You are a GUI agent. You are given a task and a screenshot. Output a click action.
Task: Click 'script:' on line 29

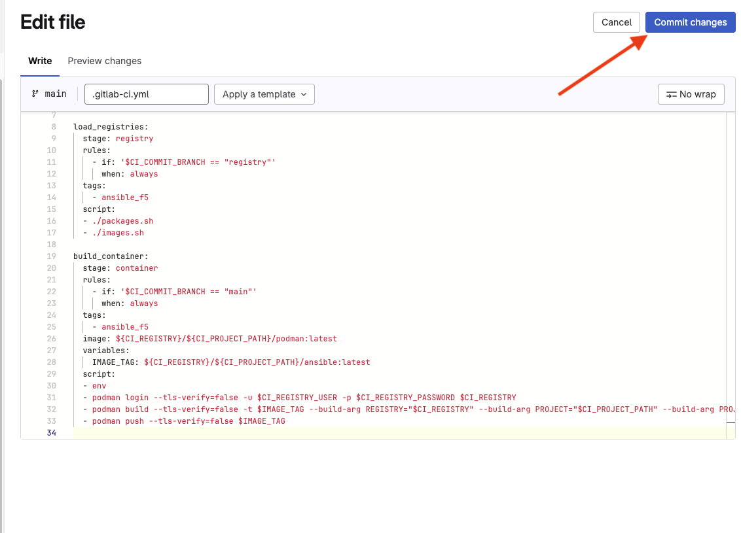click(x=99, y=374)
